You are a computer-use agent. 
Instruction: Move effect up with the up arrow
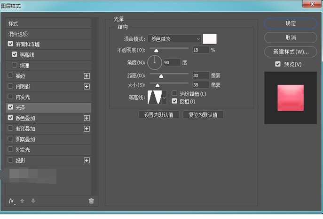22,201
